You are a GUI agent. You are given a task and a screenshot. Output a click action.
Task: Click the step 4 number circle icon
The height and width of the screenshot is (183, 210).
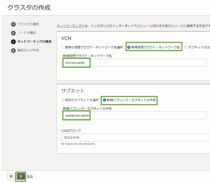[x=13, y=51]
